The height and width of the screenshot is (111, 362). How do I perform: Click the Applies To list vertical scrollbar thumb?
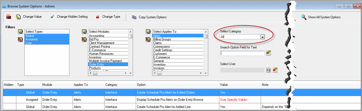205,36
